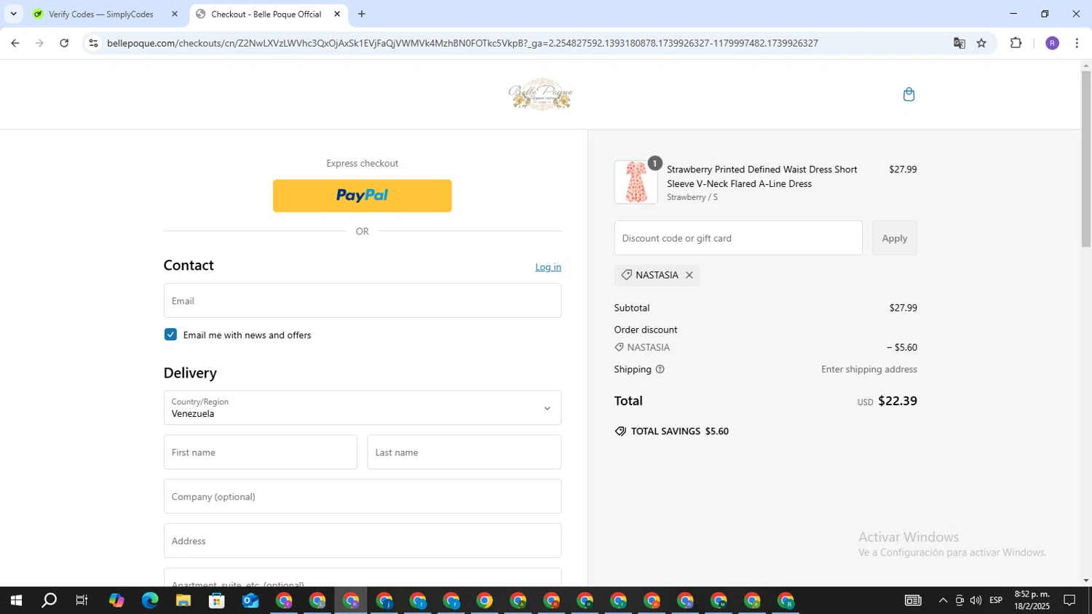Click the shipping info question mark icon
The width and height of the screenshot is (1092, 614).
[x=660, y=370]
